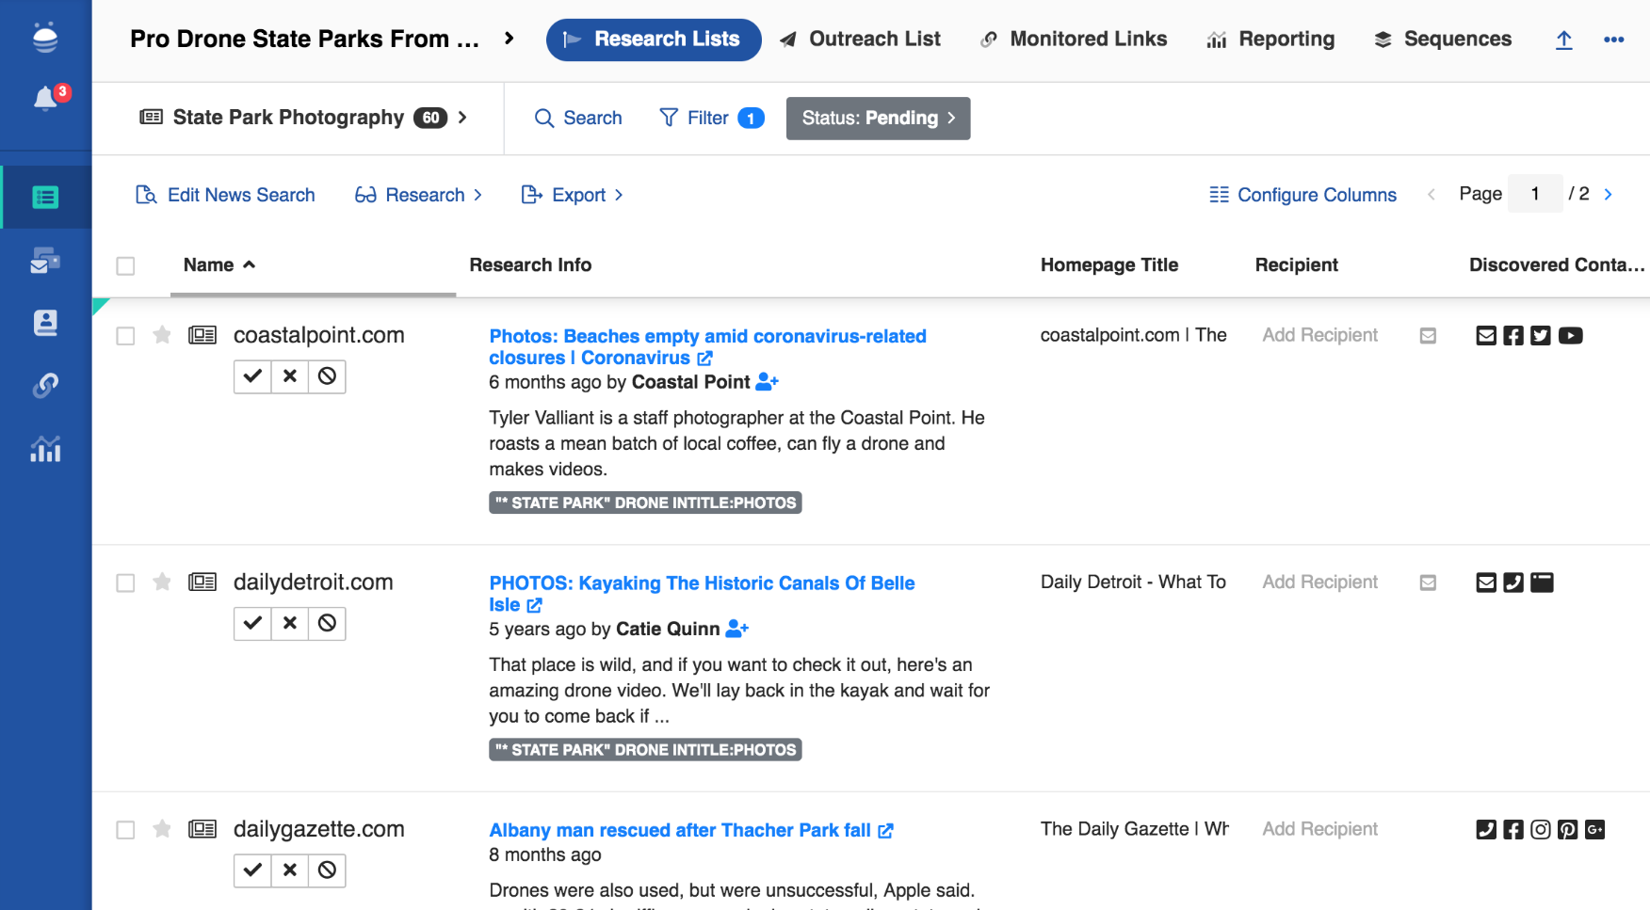The width and height of the screenshot is (1650, 910).
Task: Open dailygazette.com Pinterest discovered contact
Action: pos(1567,830)
